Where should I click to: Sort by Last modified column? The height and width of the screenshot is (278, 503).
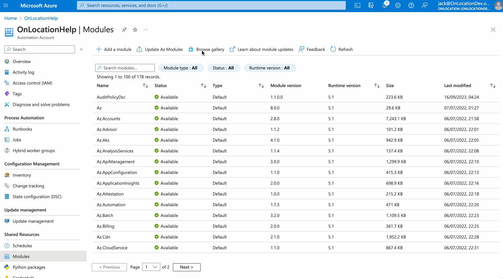coord(493,86)
